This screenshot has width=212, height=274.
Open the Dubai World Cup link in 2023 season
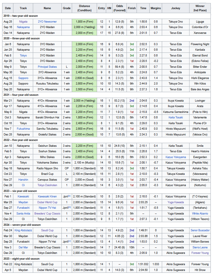[x=47, y=202]
